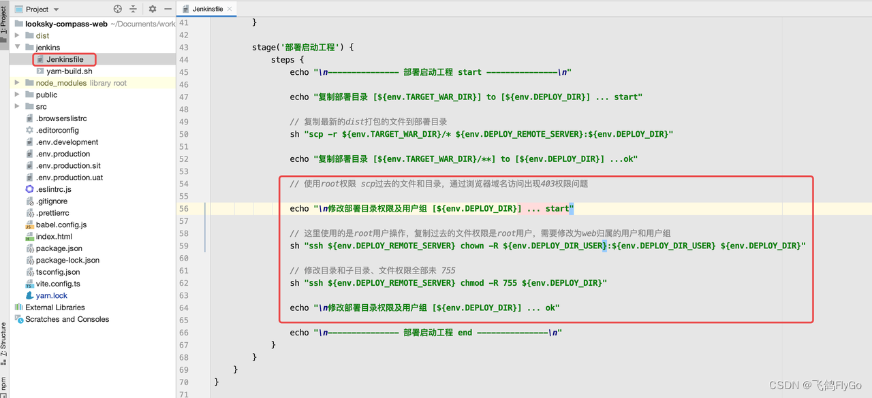Click the External Libraries icon
Image resolution: width=872 pixels, height=398 pixels.
(x=18, y=308)
